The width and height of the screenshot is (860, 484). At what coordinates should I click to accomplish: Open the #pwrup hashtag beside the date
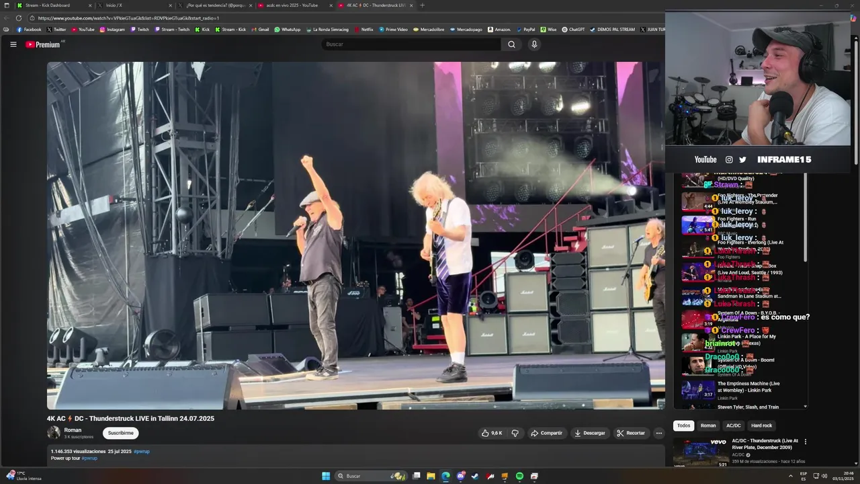[141, 452]
